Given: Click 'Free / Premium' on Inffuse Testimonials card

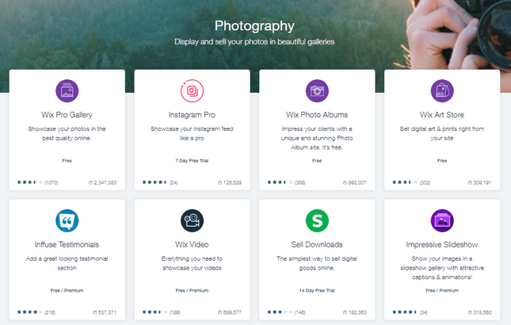Looking at the screenshot, I should click(67, 290).
